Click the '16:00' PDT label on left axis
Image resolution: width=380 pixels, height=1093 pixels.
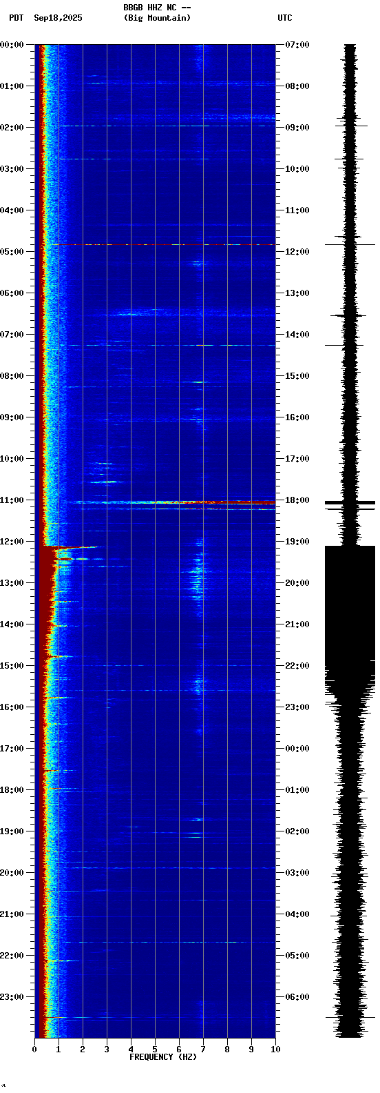click(x=11, y=707)
